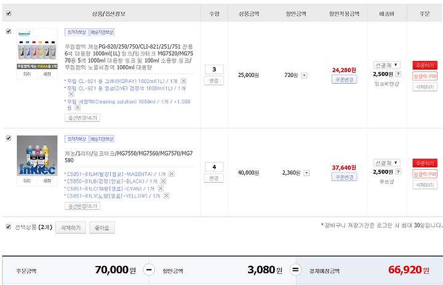Click 주문하기 for the 24,280원 item
Screen dimensions: 443x285
(x=425, y=65)
